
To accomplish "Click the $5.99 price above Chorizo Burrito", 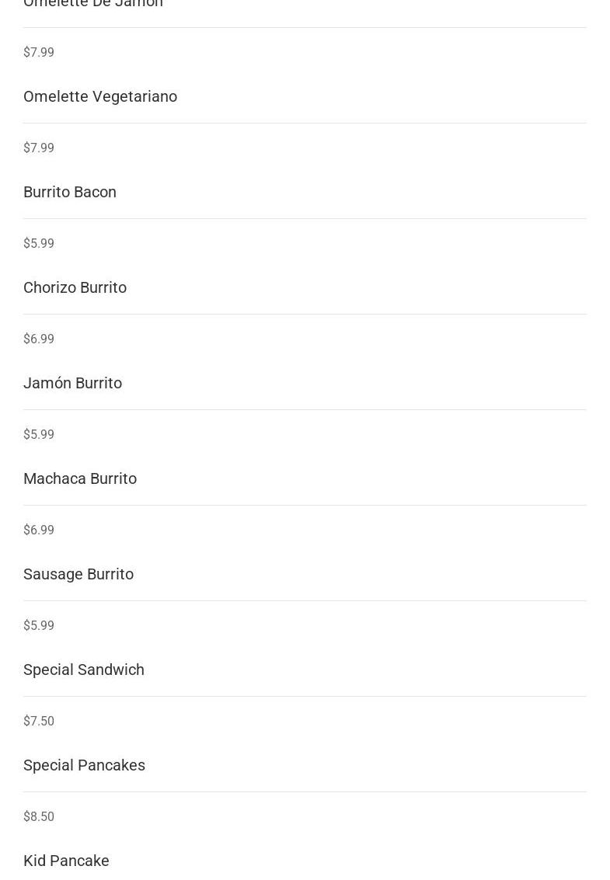I will click(39, 243).
